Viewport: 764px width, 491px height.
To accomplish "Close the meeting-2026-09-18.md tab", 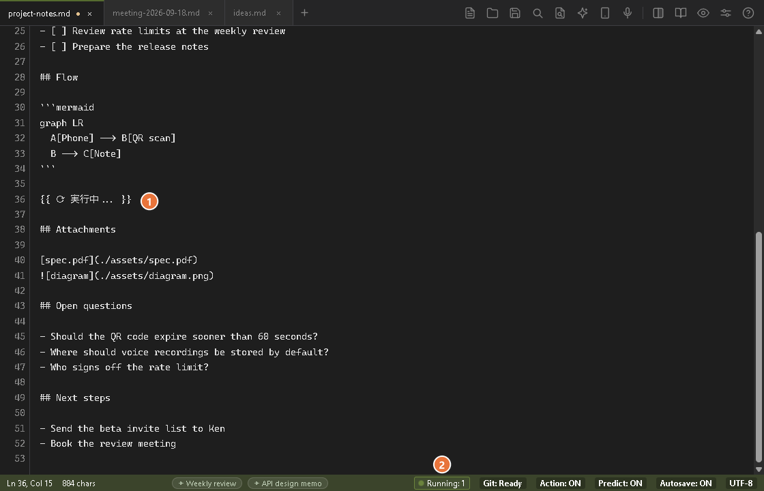I will [x=211, y=13].
